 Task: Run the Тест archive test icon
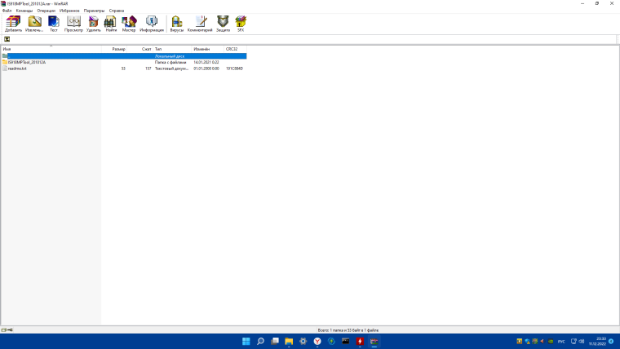[54, 23]
